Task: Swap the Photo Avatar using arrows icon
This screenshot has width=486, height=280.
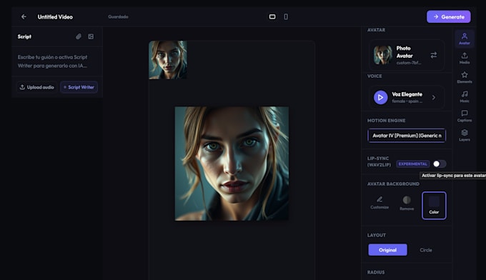Action: point(434,55)
